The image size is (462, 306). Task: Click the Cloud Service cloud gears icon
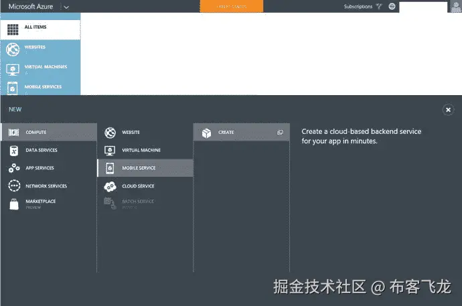[x=110, y=186]
